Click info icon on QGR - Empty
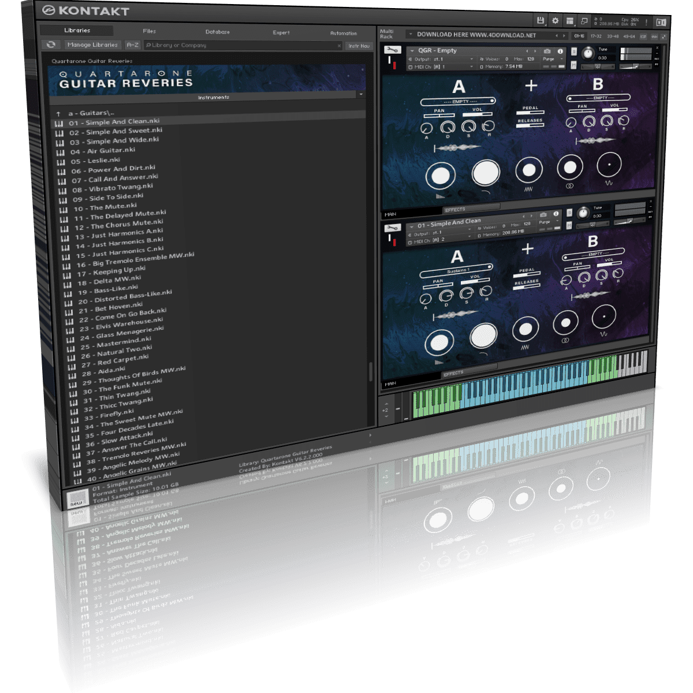 coord(560,51)
